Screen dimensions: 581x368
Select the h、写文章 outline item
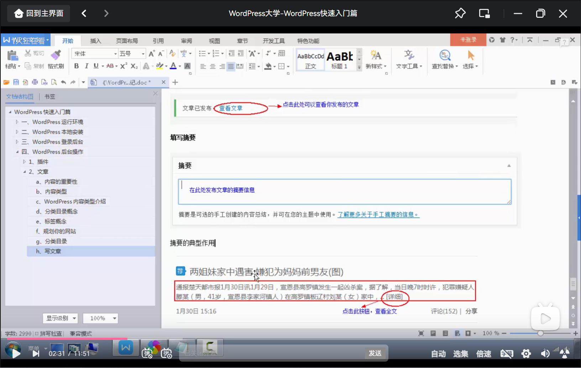pos(91,251)
